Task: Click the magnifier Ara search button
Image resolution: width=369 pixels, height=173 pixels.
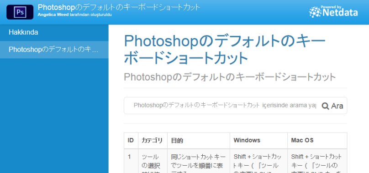Action: pos(332,106)
